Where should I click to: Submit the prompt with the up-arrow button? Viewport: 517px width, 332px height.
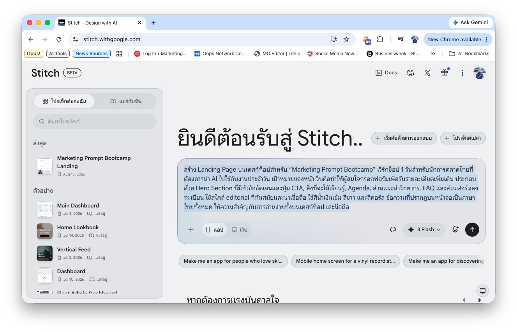coord(472,230)
